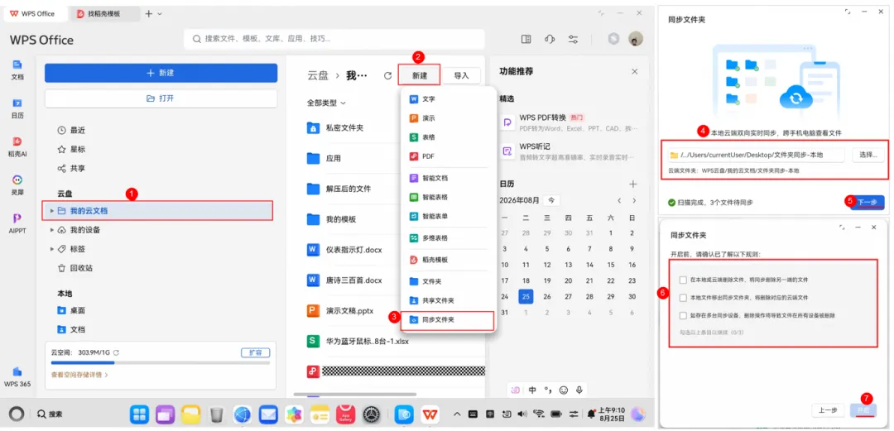Click 下一步 in sync folder dialog
894x431 pixels.
coord(867,202)
